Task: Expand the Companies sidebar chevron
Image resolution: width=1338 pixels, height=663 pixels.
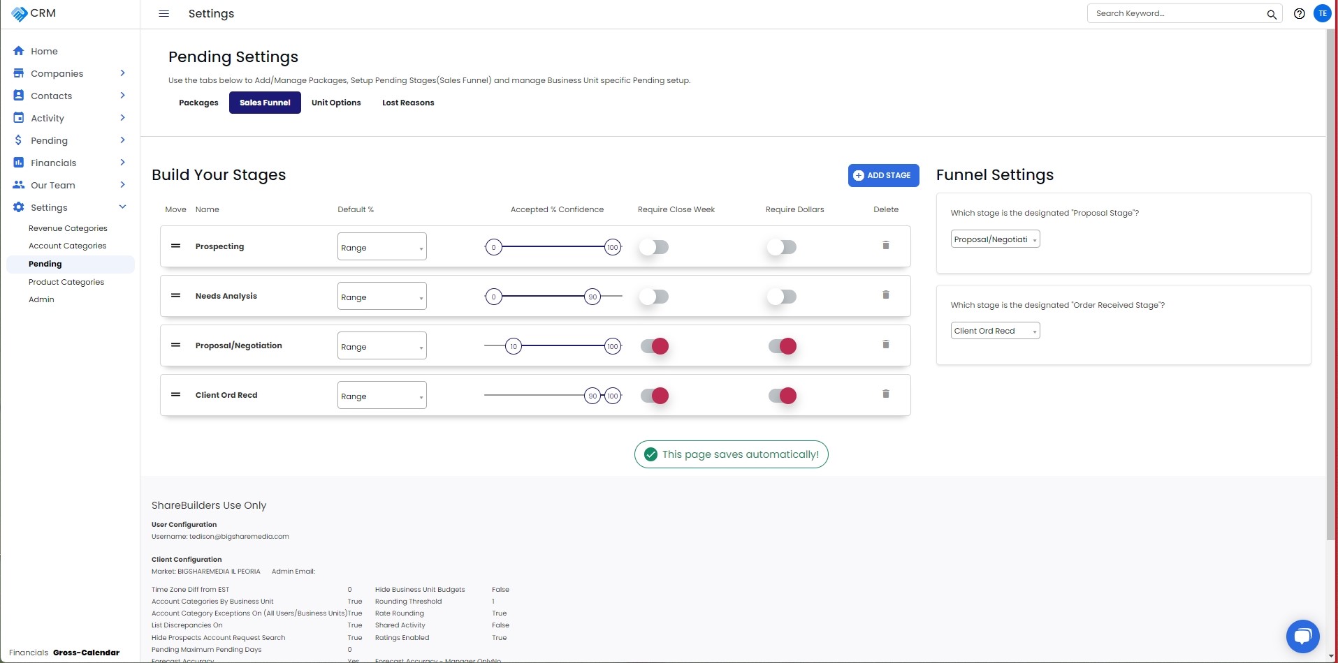Action: (x=122, y=73)
